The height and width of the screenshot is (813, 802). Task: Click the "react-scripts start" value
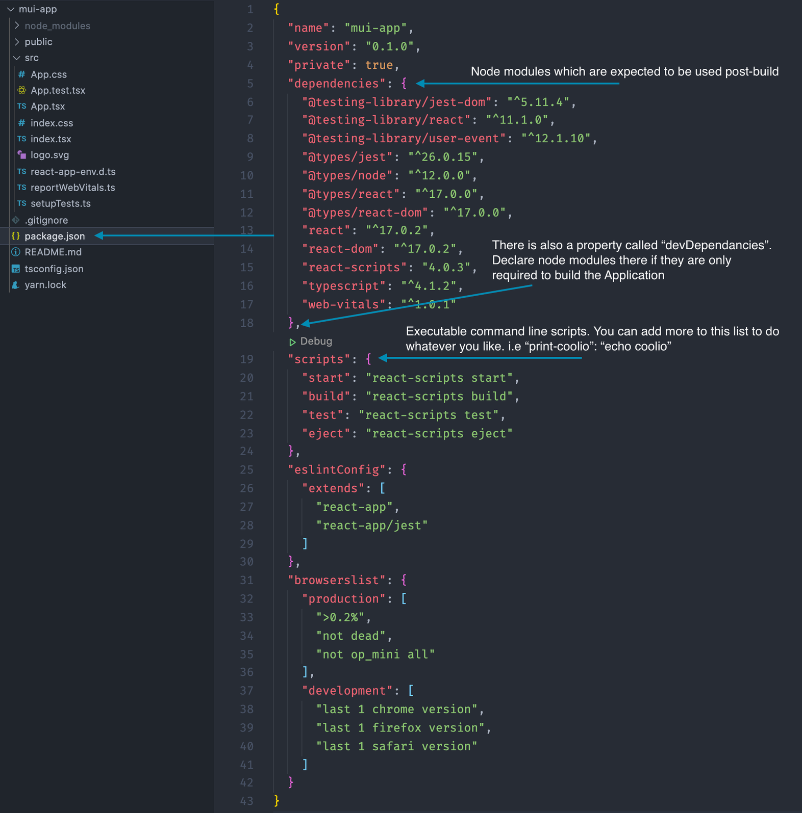tap(439, 378)
